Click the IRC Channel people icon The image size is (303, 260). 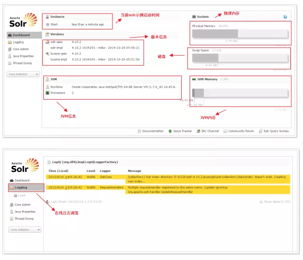(x=198, y=131)
